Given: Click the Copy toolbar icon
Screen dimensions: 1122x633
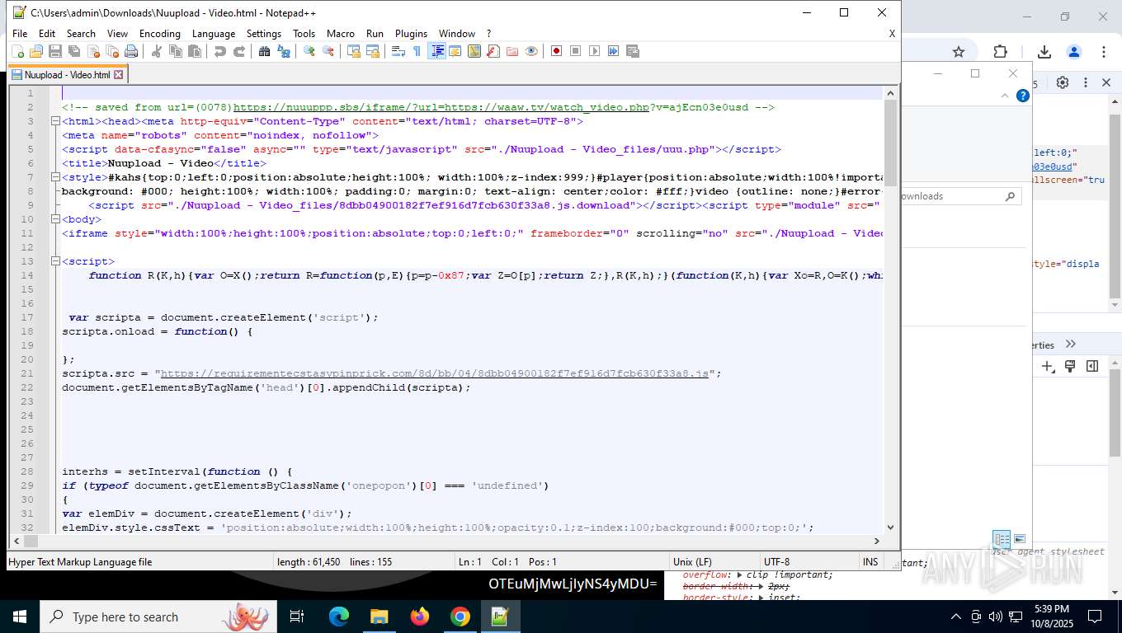Looking at the screenshot, I should tap(176, 51).
